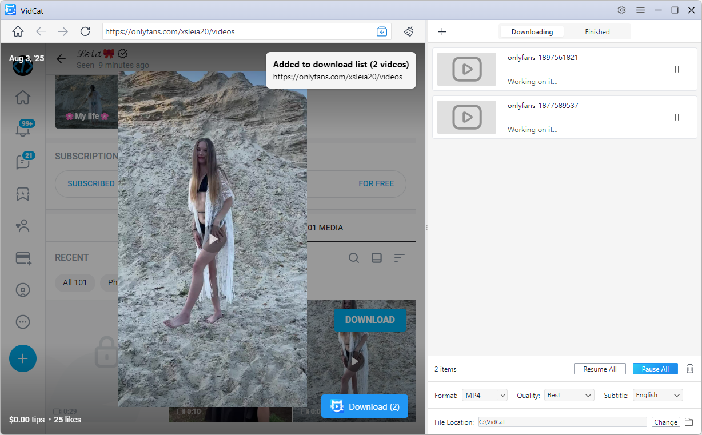This screenshot has height=435, width=702.
Task: Play the enlarged beach video
Action: 213,239
